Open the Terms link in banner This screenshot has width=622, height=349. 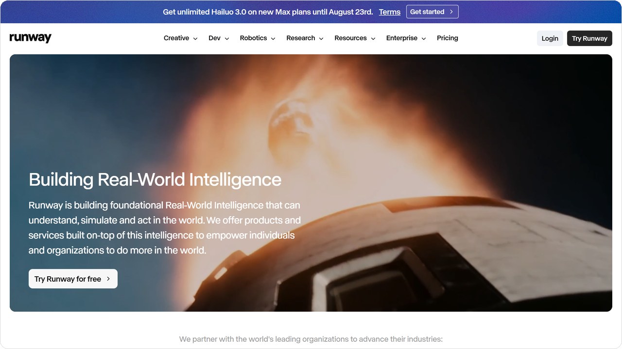(x=390, y=12)
